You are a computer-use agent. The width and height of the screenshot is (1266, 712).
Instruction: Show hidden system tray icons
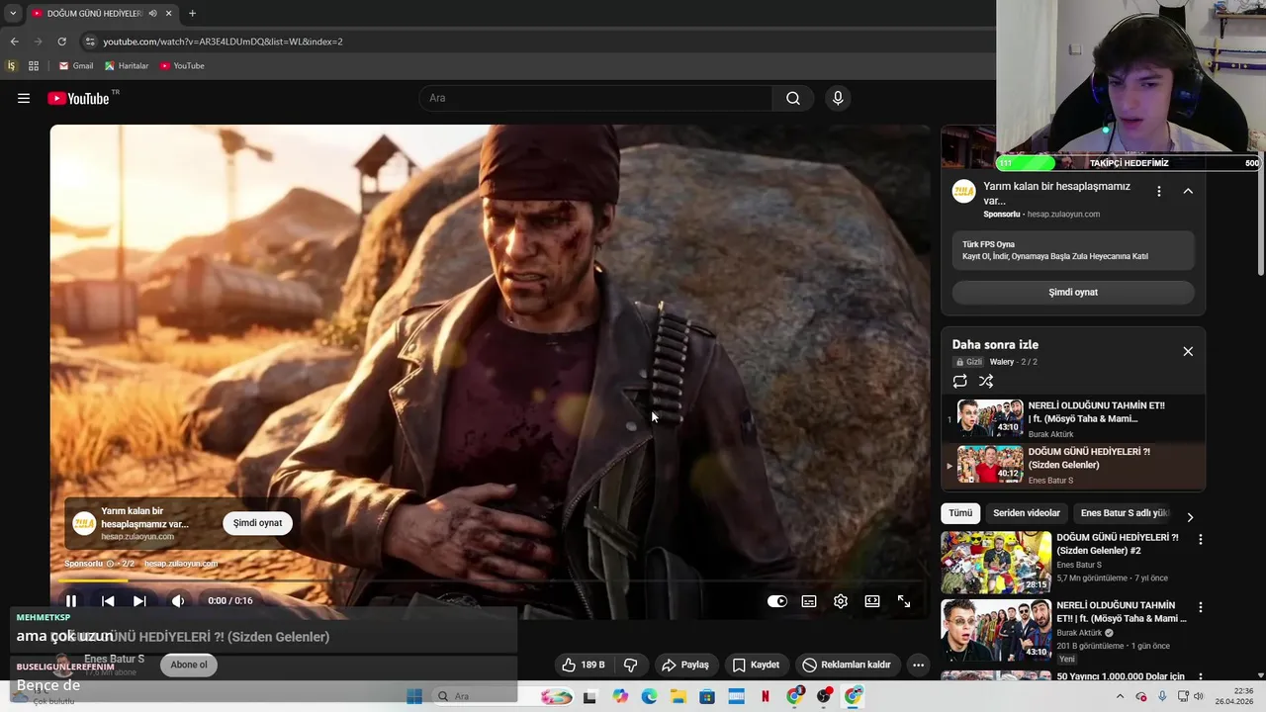(x=1120, y=696)
